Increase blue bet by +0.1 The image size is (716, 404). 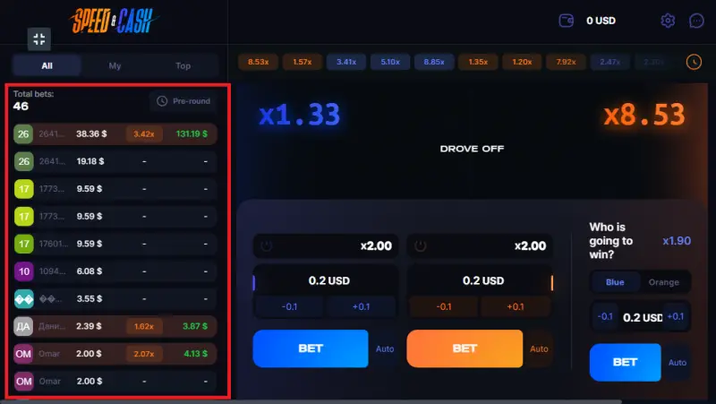pyautogui.click(x=362, y=307)
